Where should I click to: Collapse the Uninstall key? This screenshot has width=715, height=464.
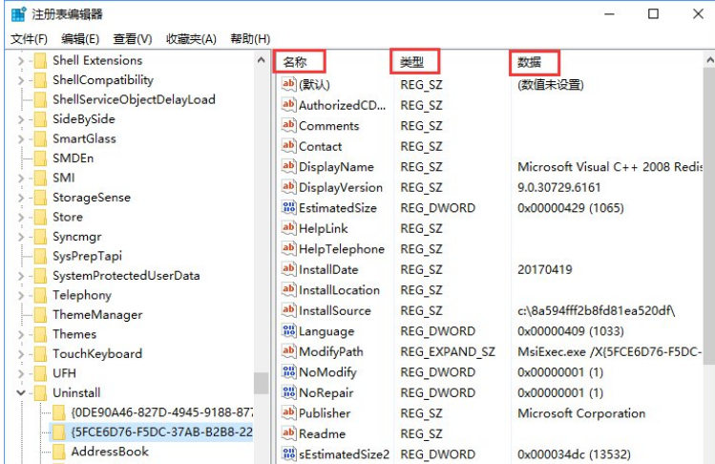tap(20, 392)
